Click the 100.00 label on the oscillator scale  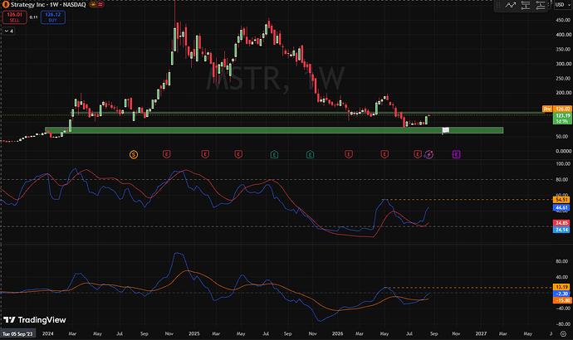pyautogui.click(x=563, y=164)
